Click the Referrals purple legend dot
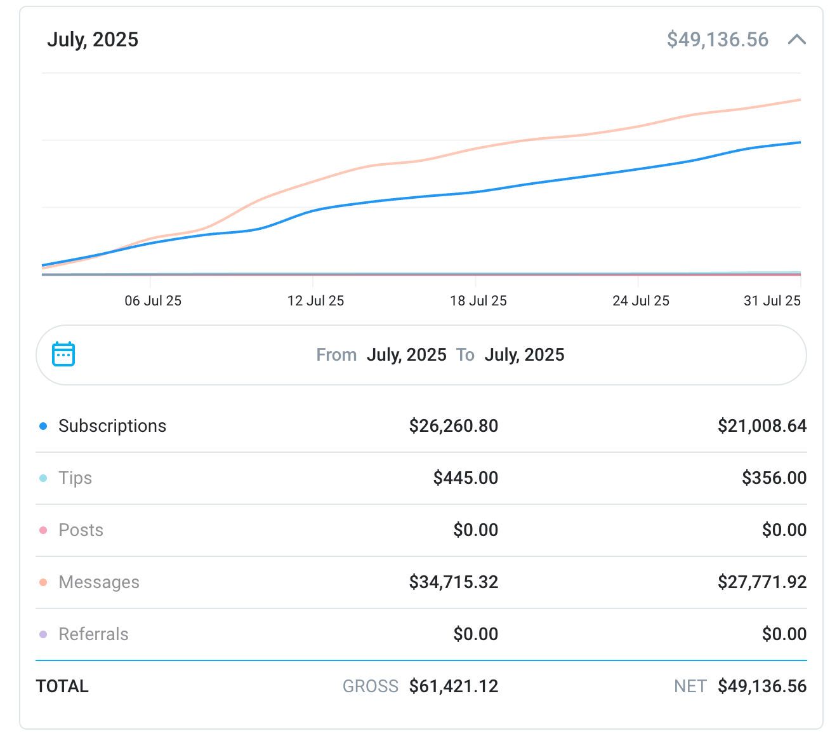This screenshot has height=743, width=830. pos(43,634)
